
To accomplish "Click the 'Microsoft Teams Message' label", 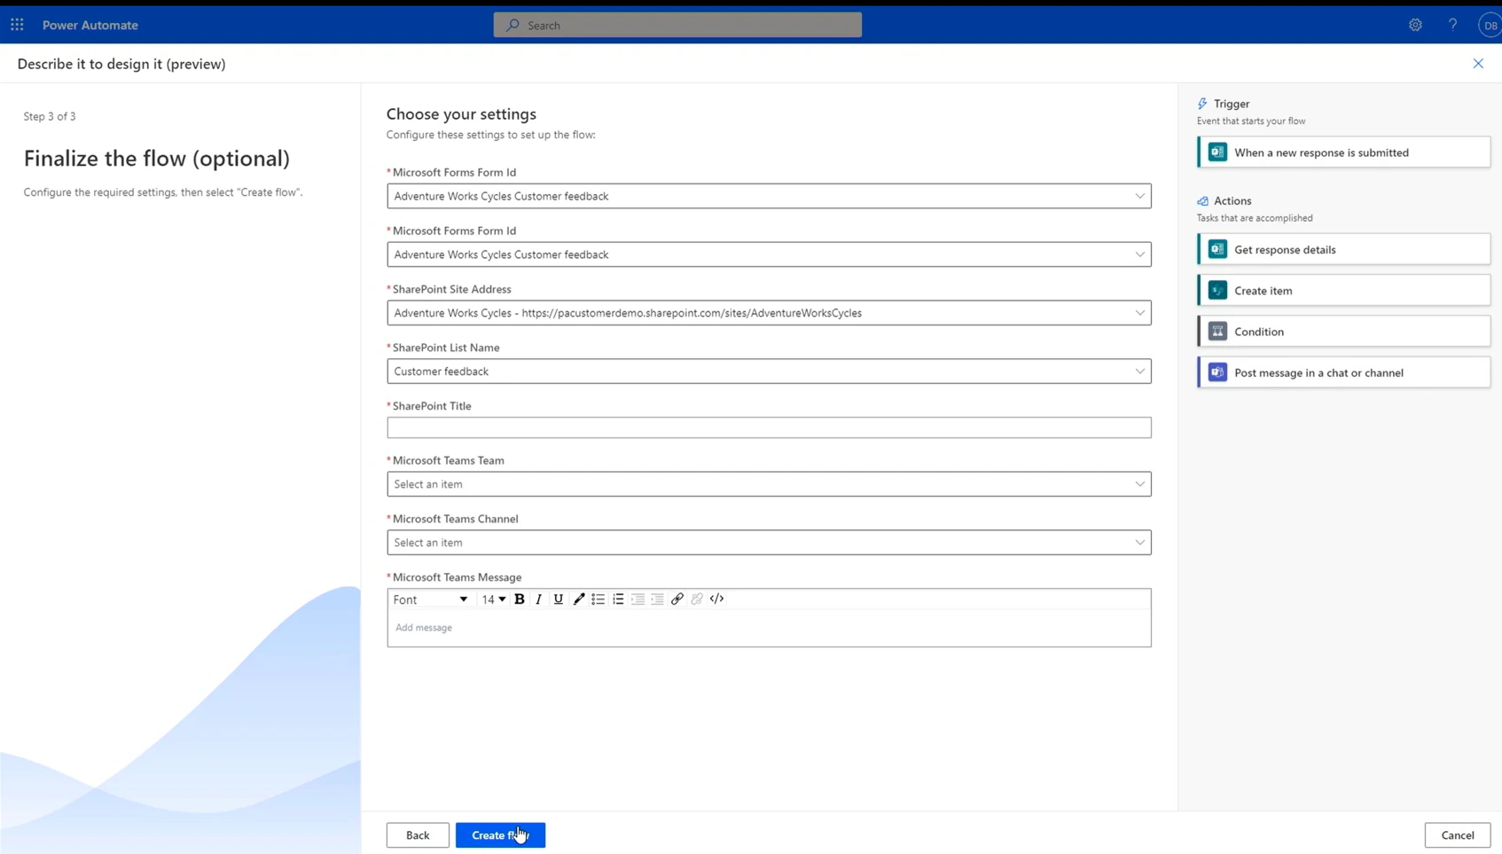I will pyautogui.click(x=457, y=577).
